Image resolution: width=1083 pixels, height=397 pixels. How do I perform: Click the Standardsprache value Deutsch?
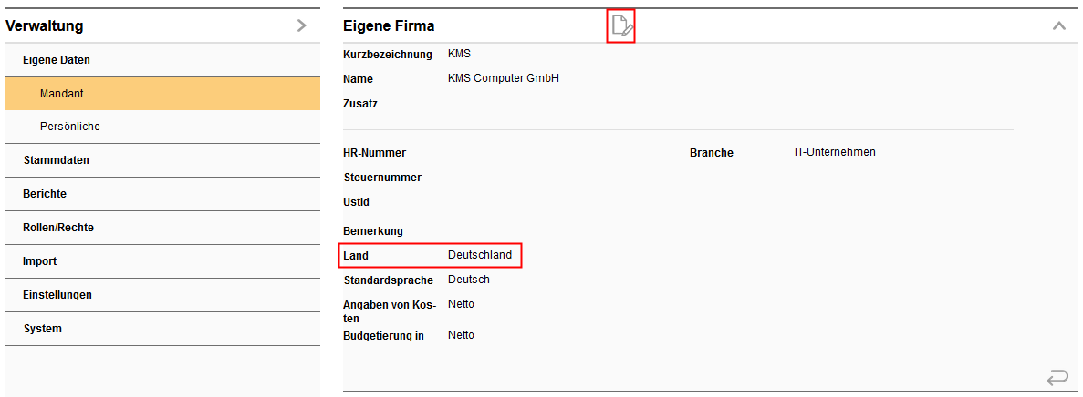point(469,280)
